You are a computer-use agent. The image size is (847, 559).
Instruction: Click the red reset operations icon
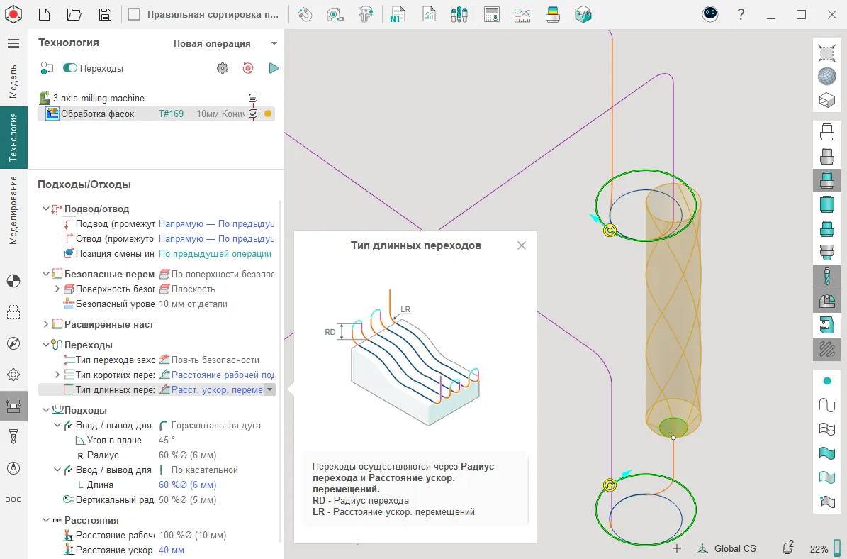tap(248, 68)
